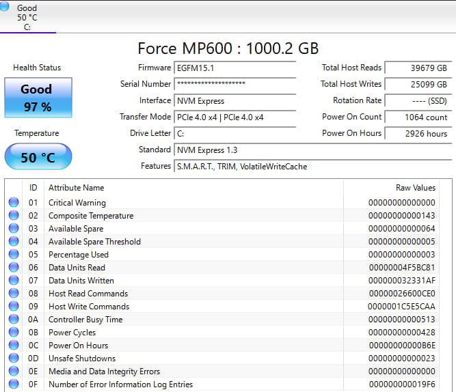
Task: Select the Media and Data Integrity Errors name
Action: pos(104,372)
